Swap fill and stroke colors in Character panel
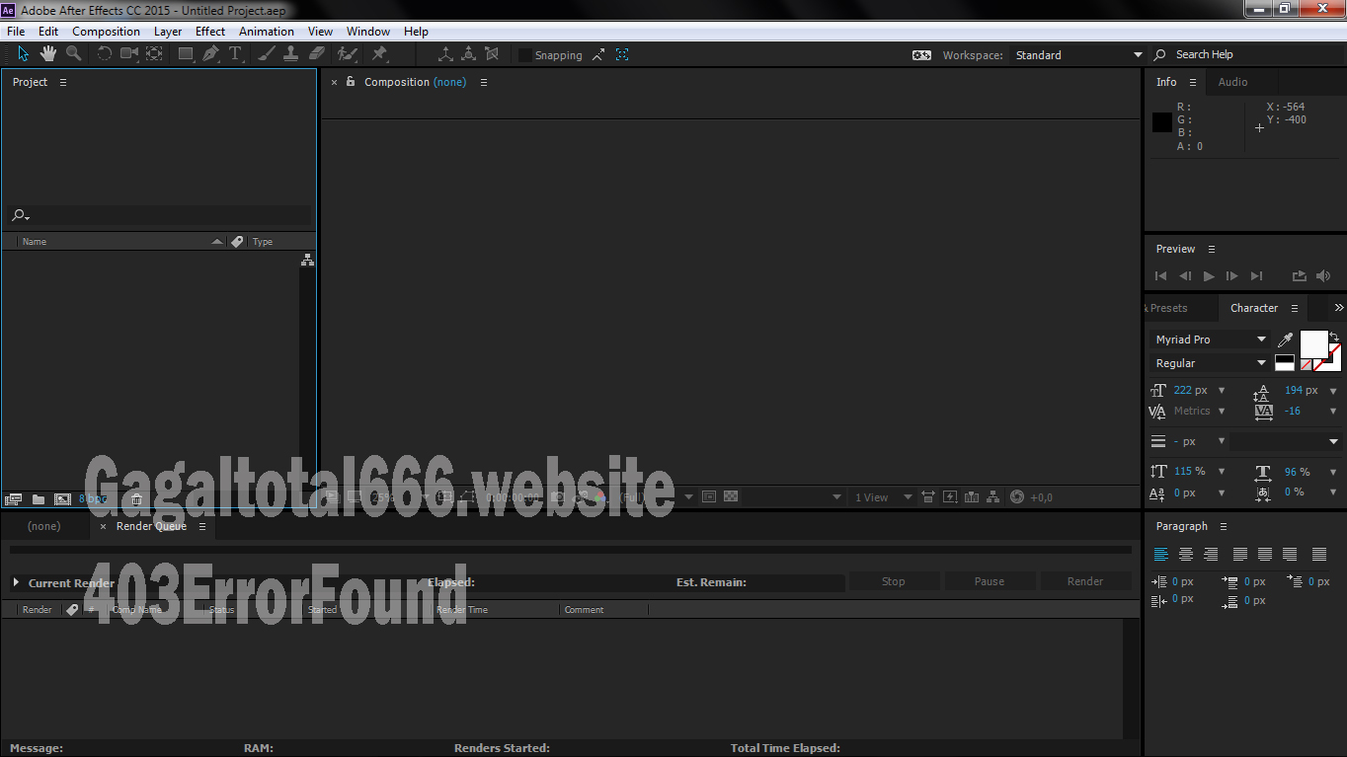Image resolution: width=1347 pixels, height=757 pixels. click(1335, 338)
